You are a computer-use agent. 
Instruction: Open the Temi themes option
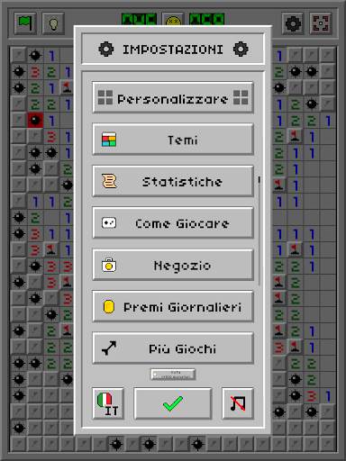pyautogui.click(x=173, y=140)
